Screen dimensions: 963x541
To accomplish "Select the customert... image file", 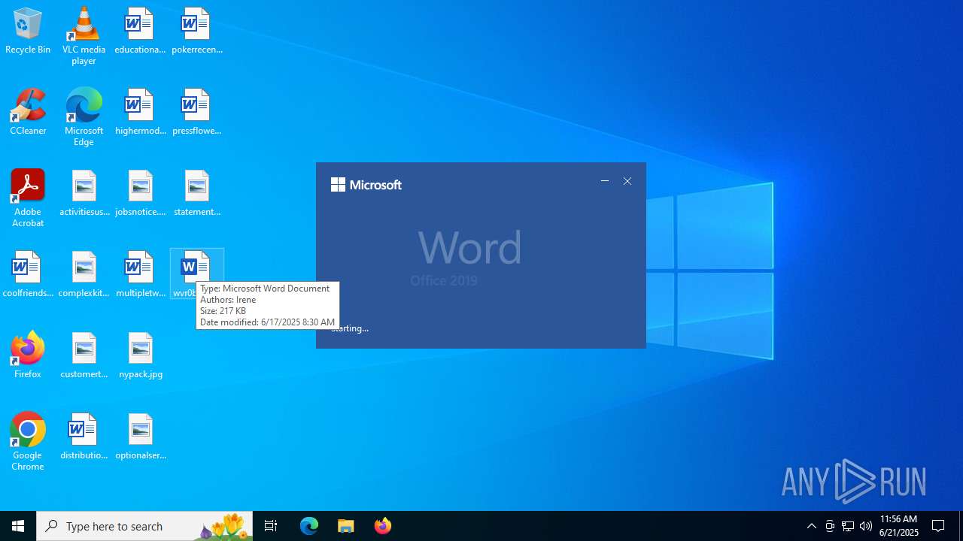I will coord(84,355).
